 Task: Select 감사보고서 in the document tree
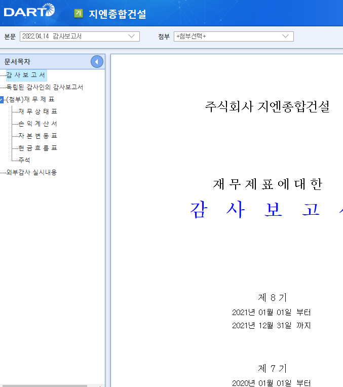(26, 75)
